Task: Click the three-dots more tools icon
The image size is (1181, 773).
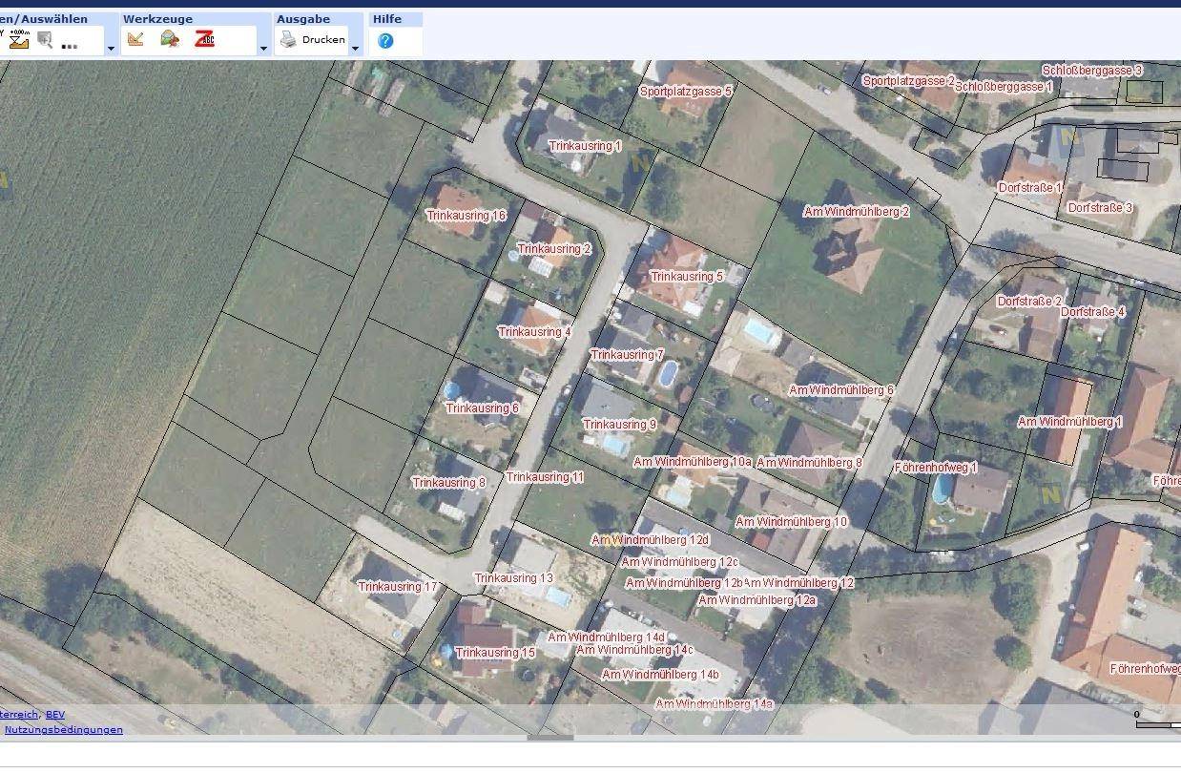Action: [69, 44]
